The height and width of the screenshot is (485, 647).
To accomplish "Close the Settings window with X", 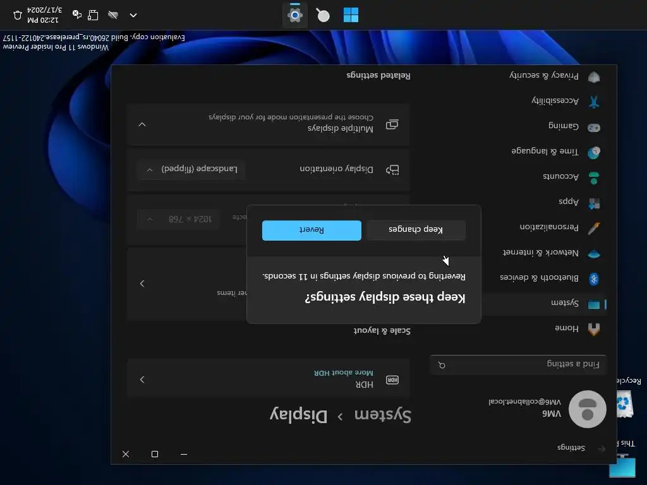I will tap(126, 454).
